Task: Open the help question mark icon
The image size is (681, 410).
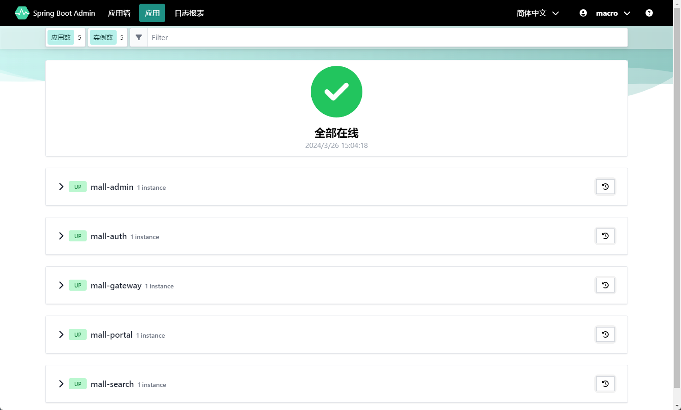Action: tap(649, 13)
